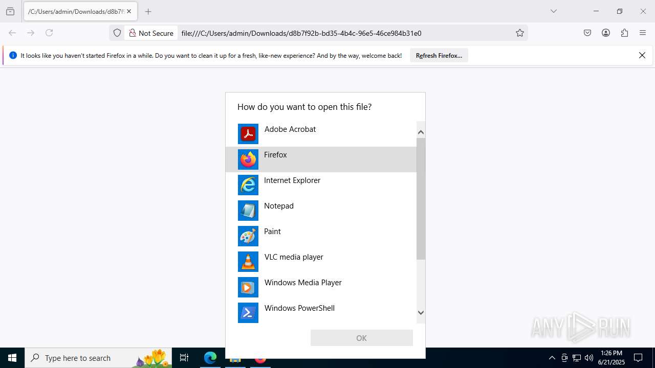Bookmark this page with the star
The height and width of the screenshot is (368, 655).
click(520, 33)
